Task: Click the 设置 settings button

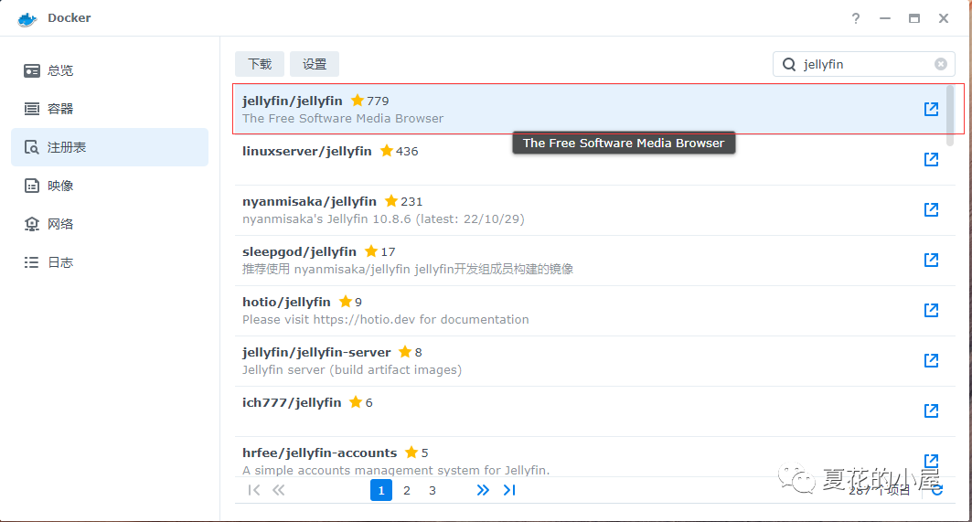Action: pyautogui.click(x=315, y=64)
